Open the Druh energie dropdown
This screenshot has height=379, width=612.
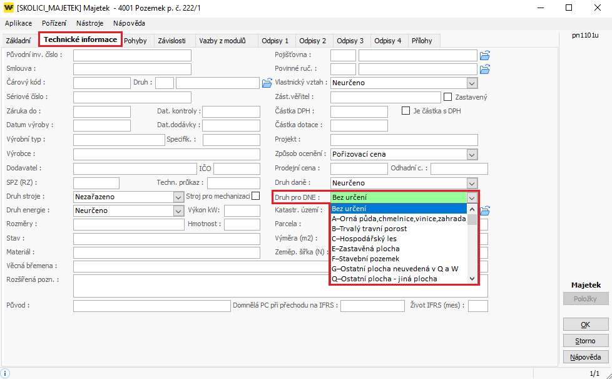pyautogui.click(x=178, y=211)
